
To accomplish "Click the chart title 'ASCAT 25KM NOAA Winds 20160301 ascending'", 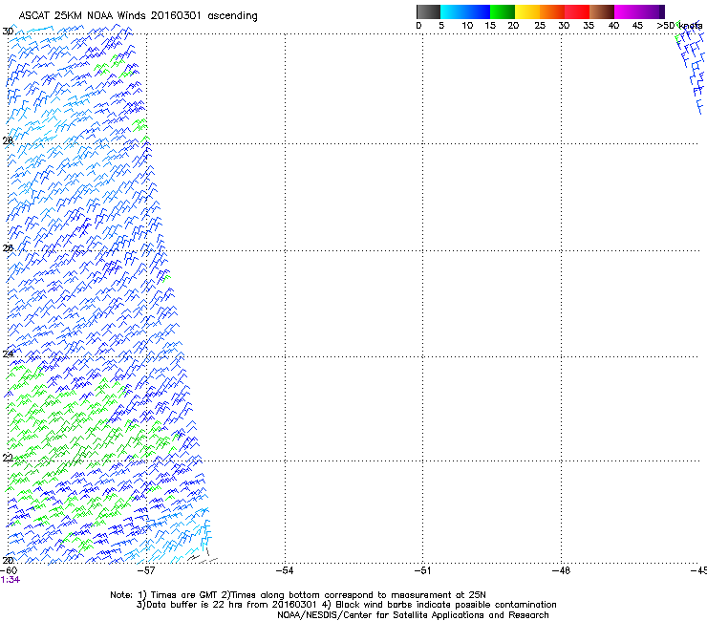I will click(x=138, y=15).
